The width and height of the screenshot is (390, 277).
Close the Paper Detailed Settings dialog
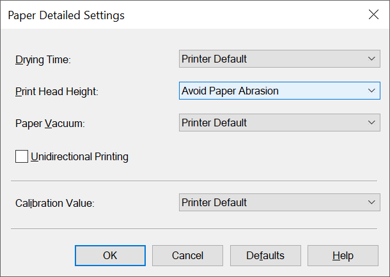point(373,15)
